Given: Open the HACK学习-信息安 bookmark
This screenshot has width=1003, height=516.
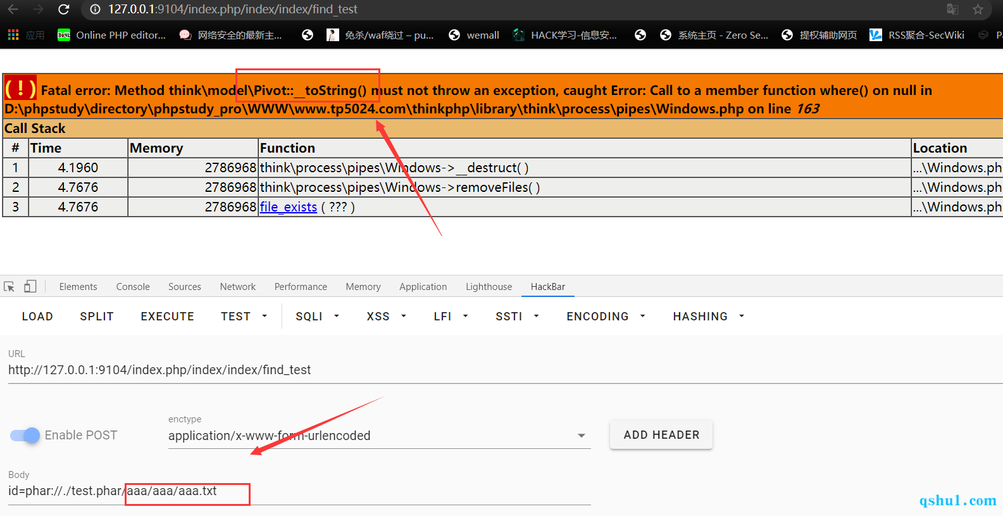Looking at the screenshot, I should (x=564, y=35).
